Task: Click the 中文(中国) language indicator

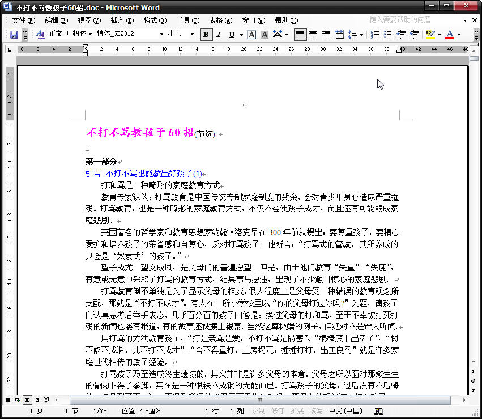Action: click(345, 411)
